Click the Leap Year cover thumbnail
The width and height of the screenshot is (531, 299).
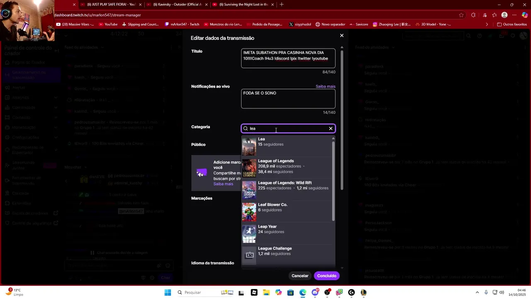point(249,234)
